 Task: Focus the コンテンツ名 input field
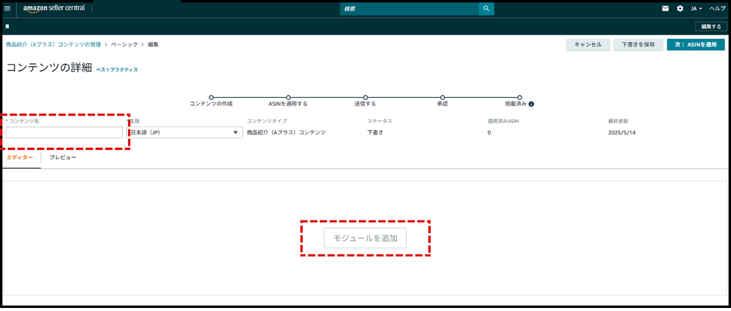point(64,132)
